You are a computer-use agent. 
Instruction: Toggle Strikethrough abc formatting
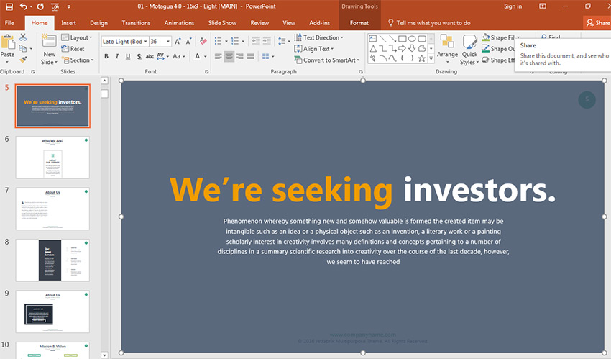click(x=150, y=57)
